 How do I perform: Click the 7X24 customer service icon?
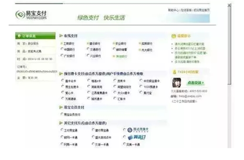point(174,72)
